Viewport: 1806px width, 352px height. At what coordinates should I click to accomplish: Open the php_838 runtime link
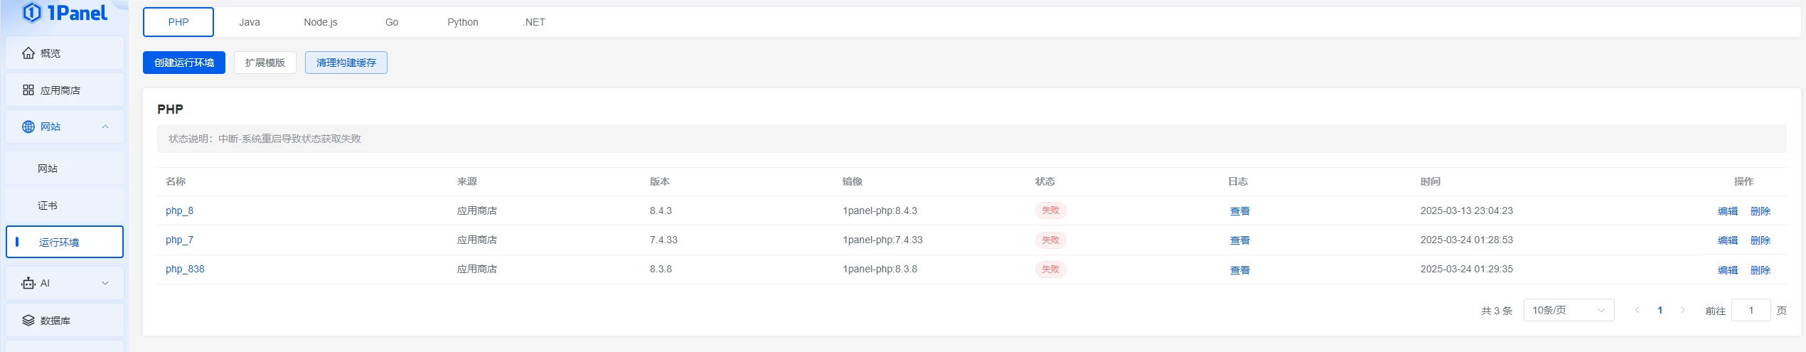click(x=185, y=269)
